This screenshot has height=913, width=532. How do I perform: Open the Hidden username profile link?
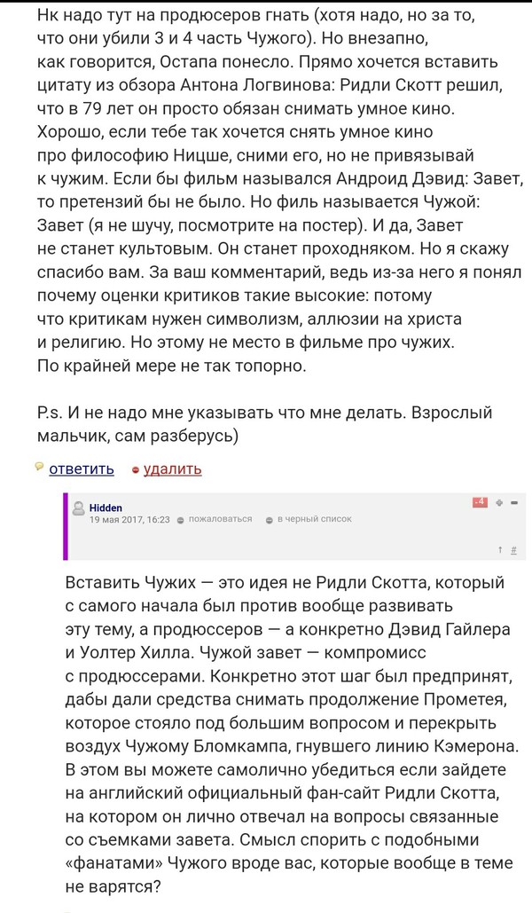(106, 508)
